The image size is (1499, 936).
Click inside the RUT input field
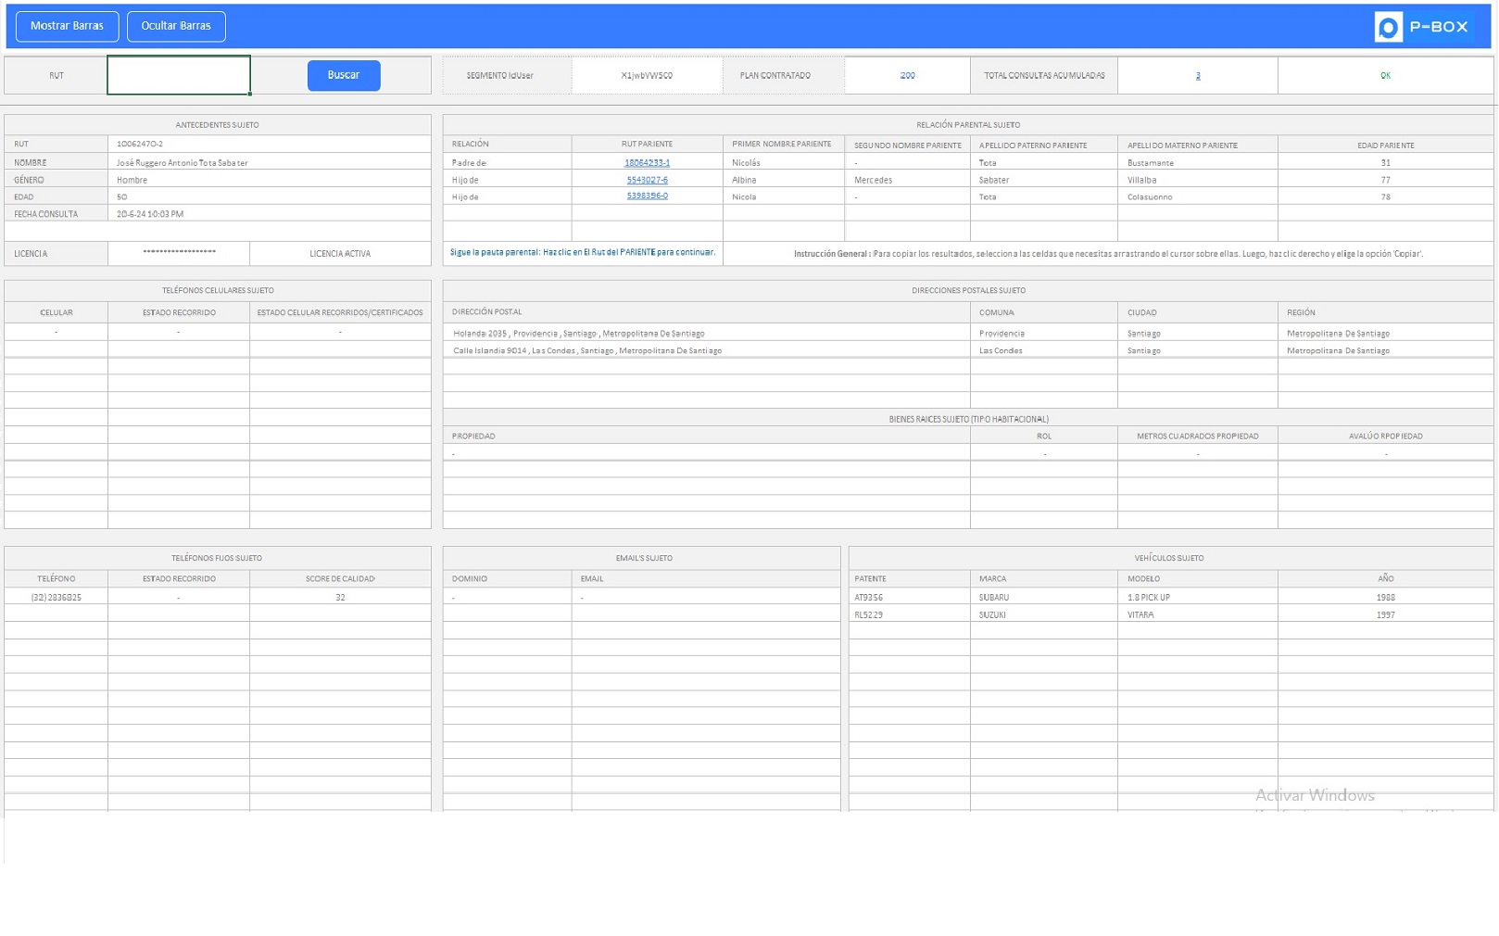pos(178,75)
